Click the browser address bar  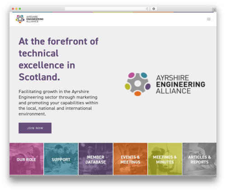click(x=107, y=9)
